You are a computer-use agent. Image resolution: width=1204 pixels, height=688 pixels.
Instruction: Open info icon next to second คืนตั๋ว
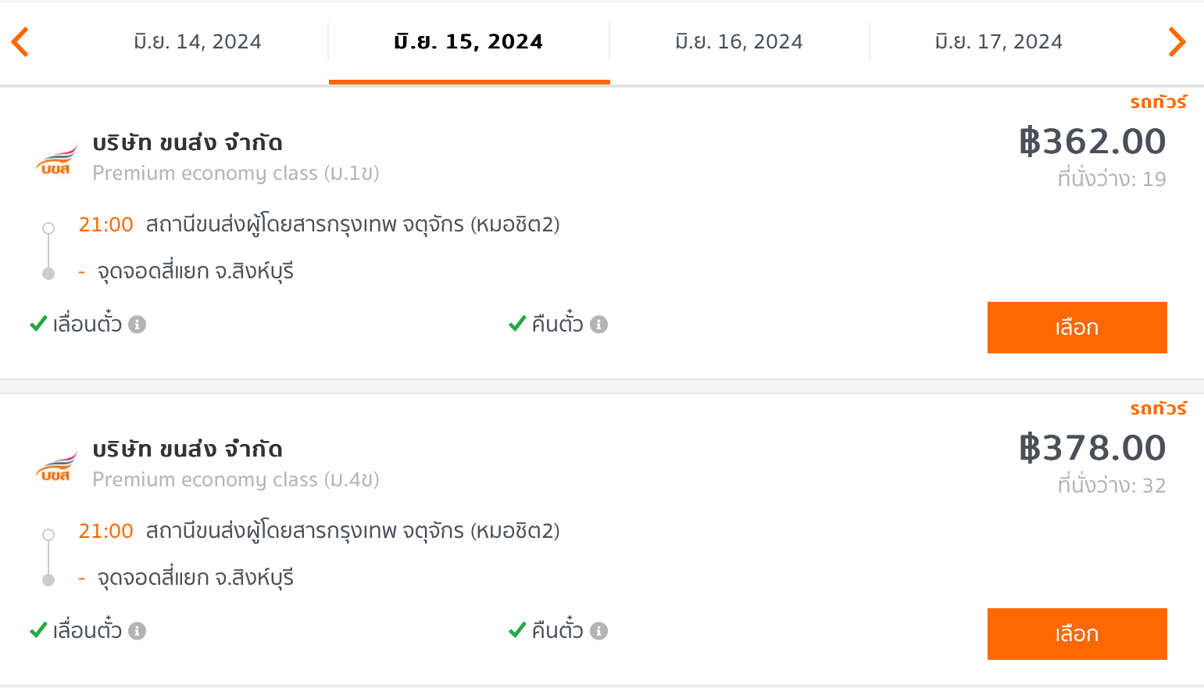(599, 631)
